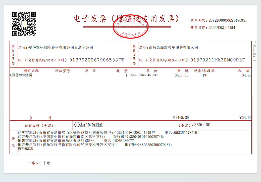Click the grand total ¥3500.00

point(201,125)
